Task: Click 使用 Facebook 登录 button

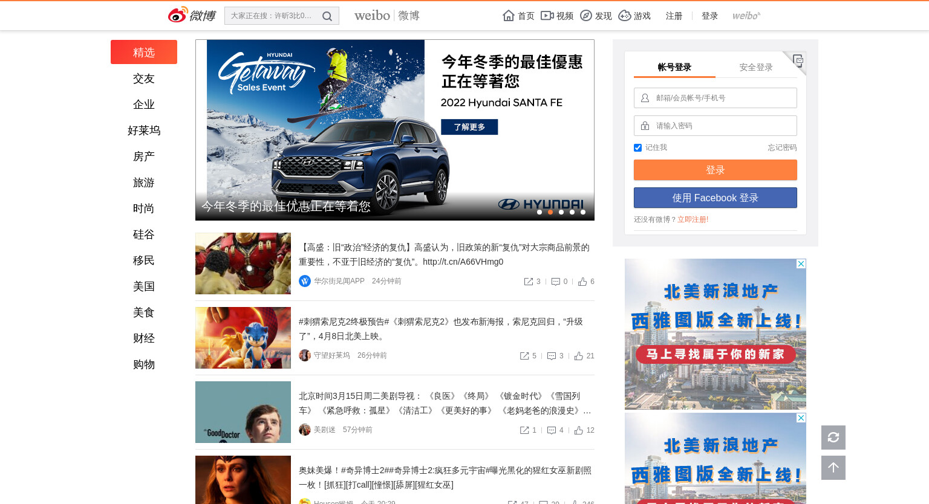Action: coord(715,198)
